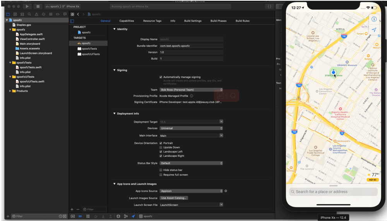Deactivate breakpoints in debug bar

80,216
